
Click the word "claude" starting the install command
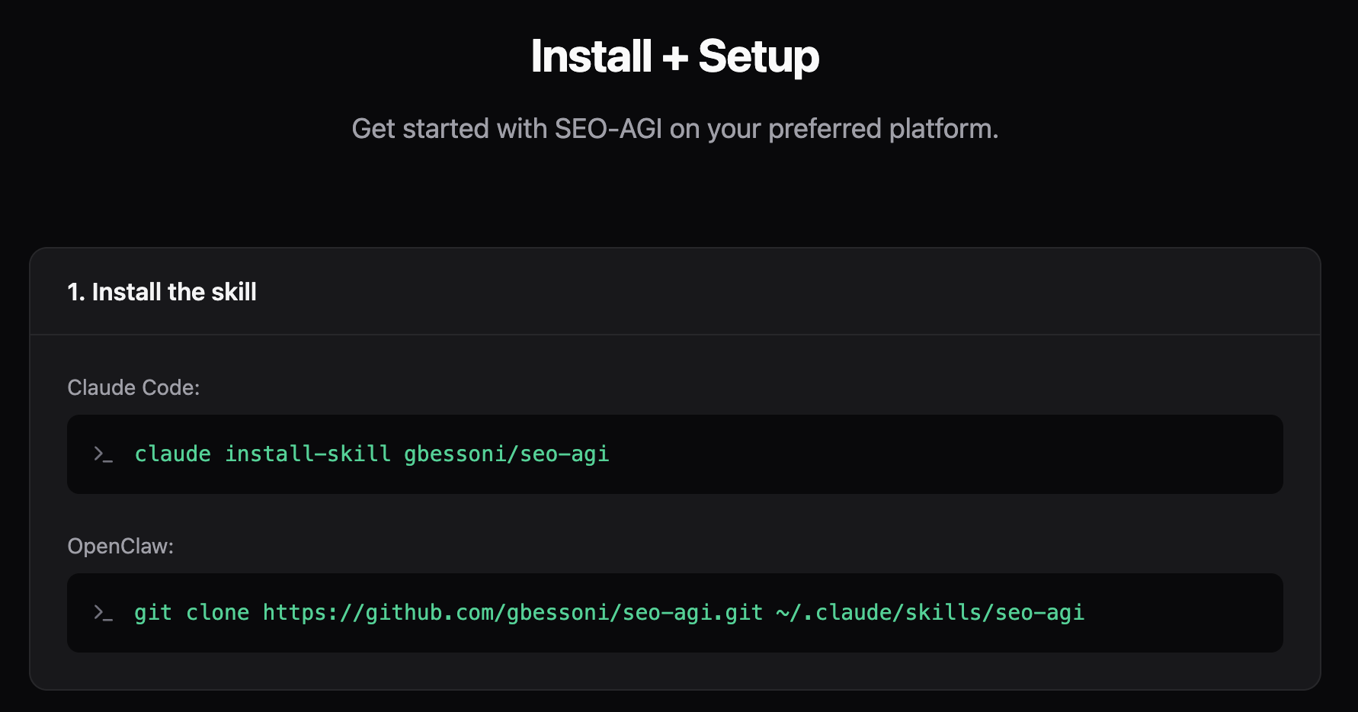click(x=173, y=454)
